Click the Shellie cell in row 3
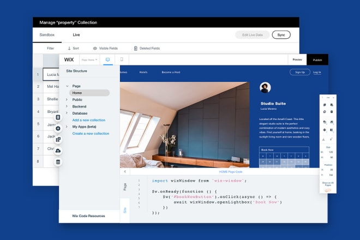 [x=52, y=99]
